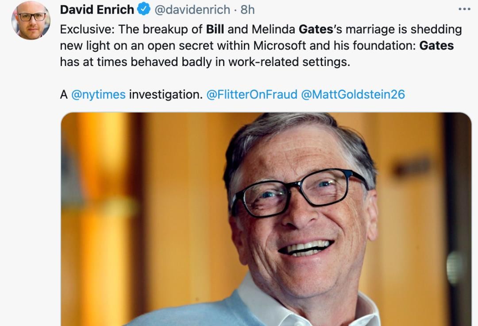Open the @davidenrich handle link
This screenshot has width=478, height=326.
[193, 9]
